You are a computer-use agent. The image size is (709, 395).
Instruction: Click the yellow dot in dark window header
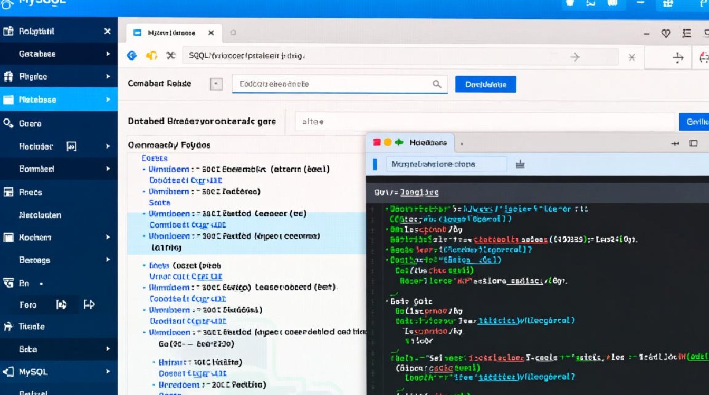tap(388, 142)
